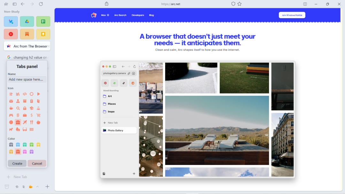Open the YouTube Music pinned tile
This screenshot has height=194, width=345.
click(x=11, y=34)
